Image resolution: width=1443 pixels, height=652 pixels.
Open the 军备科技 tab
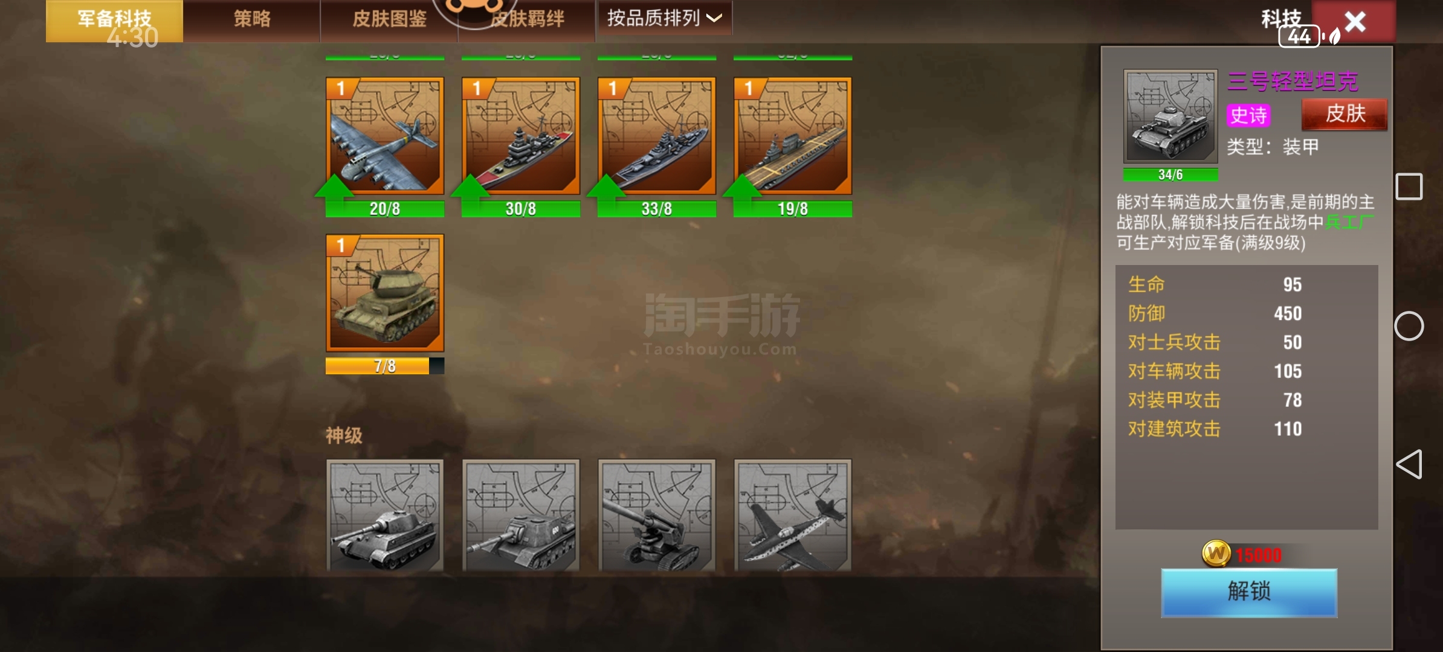coord(114,21)
